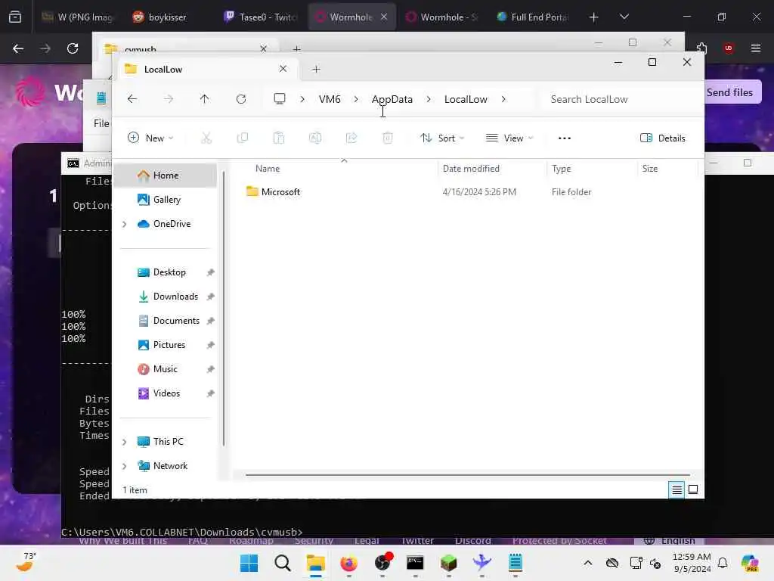Click AppData in the address breadcrumb
Viewport: 774px width, 581px height.
click(x=392, y=99)
